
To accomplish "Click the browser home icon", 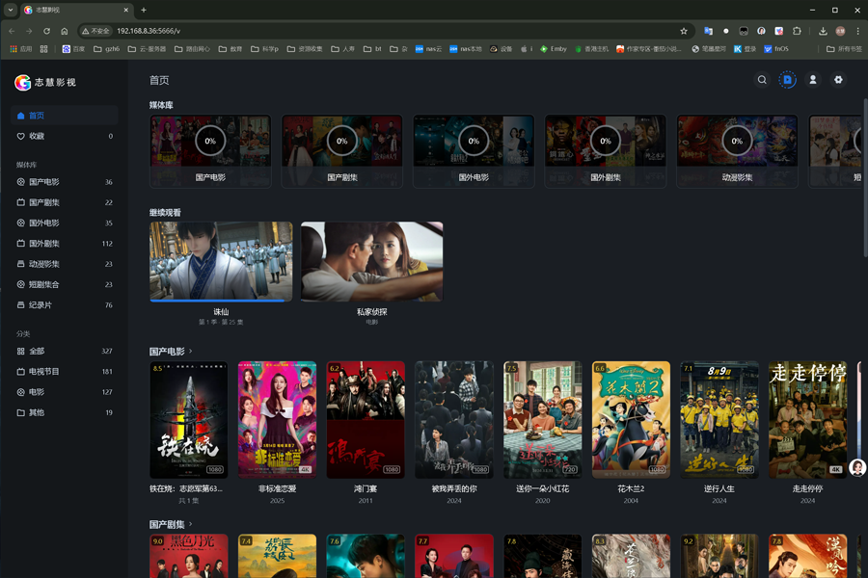I will (x=65, y=31).
